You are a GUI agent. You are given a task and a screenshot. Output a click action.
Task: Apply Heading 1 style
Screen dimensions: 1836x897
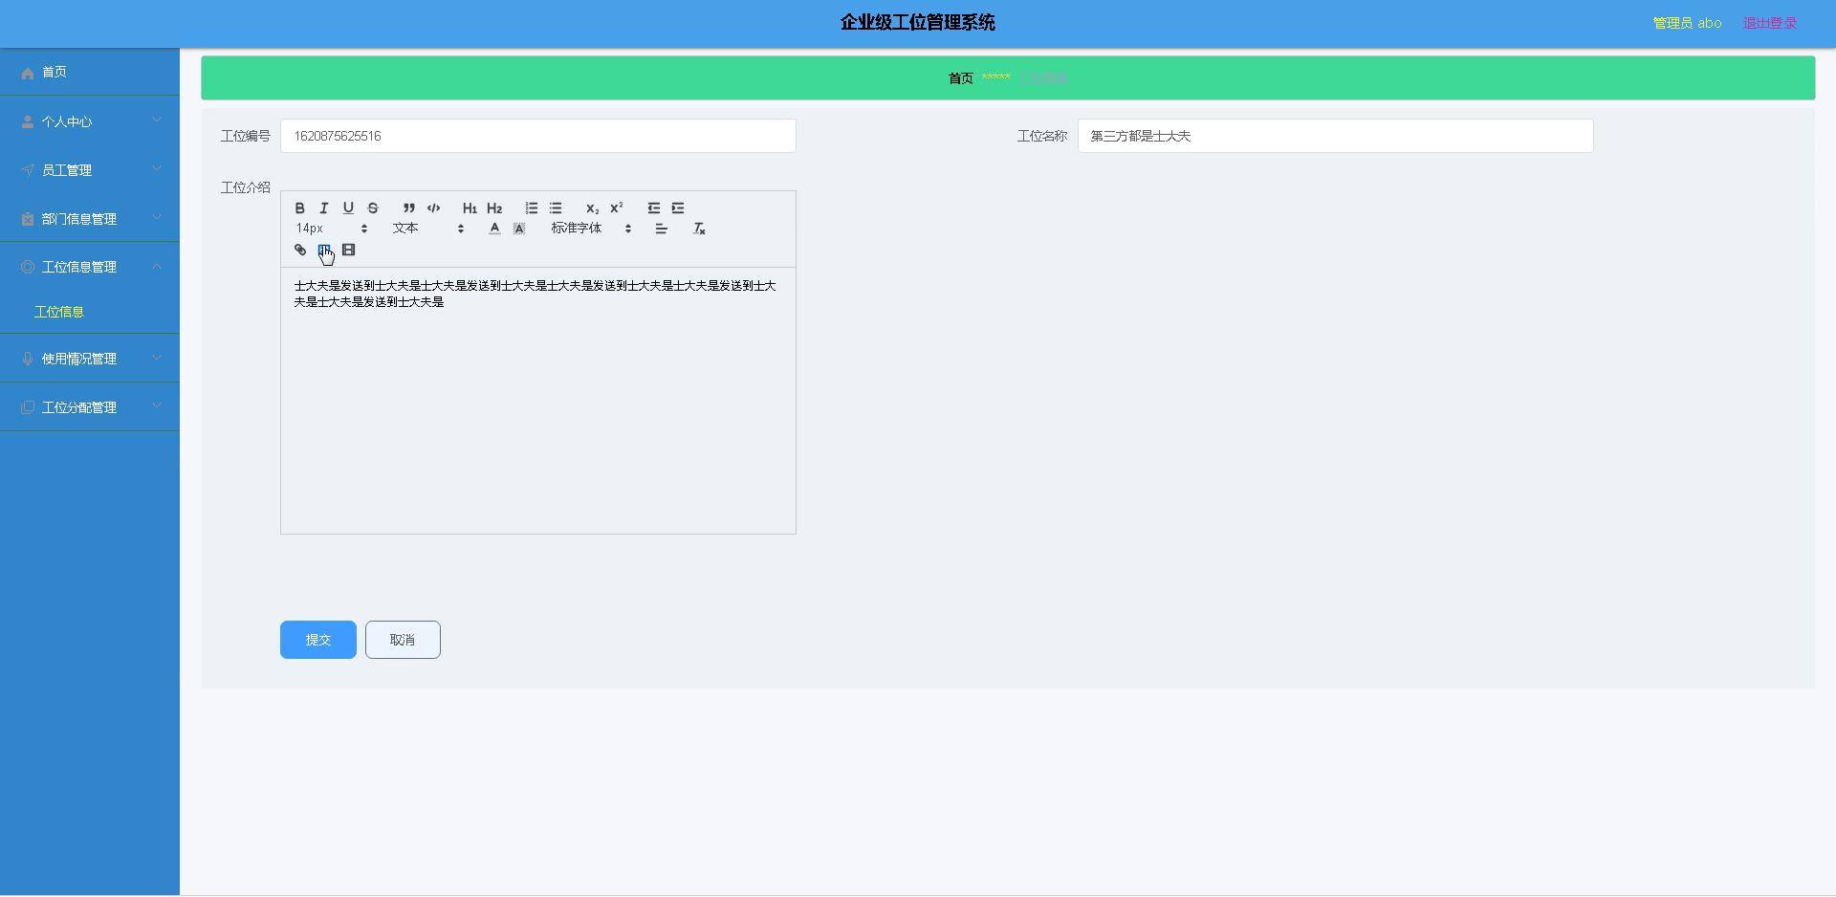click(470, 208)
